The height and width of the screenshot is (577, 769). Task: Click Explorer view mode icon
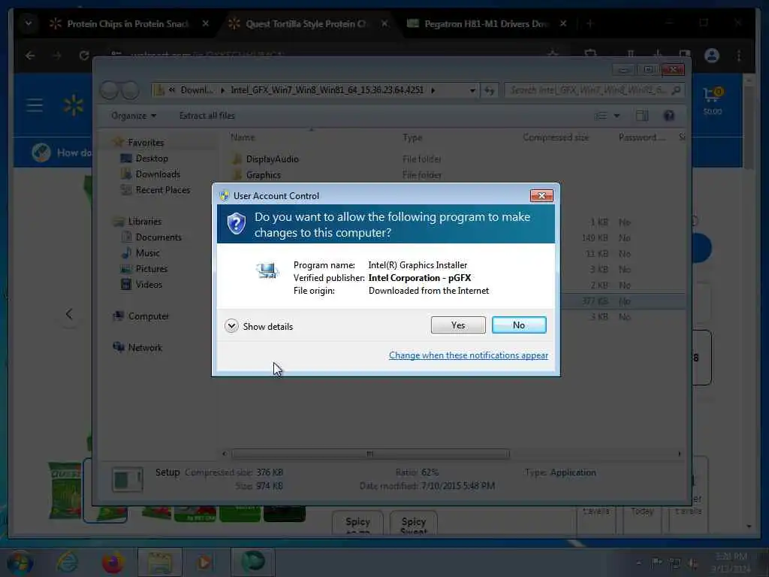coord(600,116)
